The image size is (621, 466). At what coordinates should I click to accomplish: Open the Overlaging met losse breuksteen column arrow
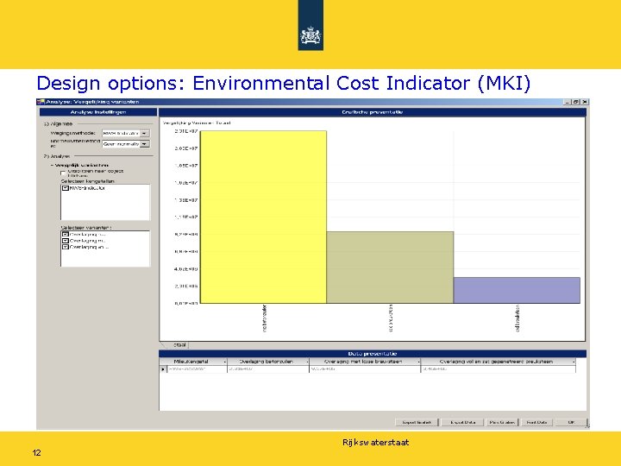(x=418, y=362)
